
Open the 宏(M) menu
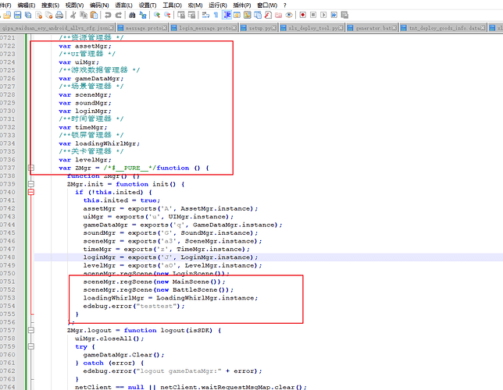195,5
